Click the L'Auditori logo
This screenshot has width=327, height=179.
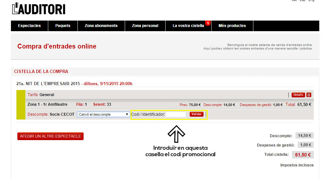click(39, 9)
